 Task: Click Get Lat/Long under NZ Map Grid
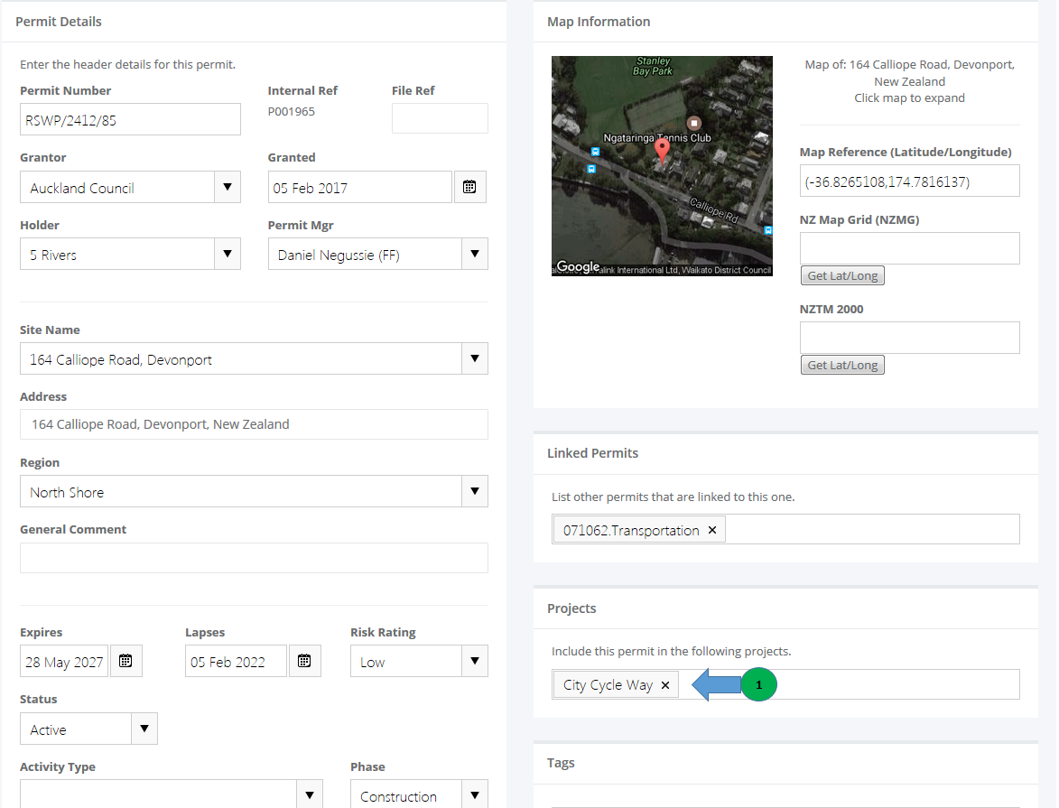coord(841,275)
